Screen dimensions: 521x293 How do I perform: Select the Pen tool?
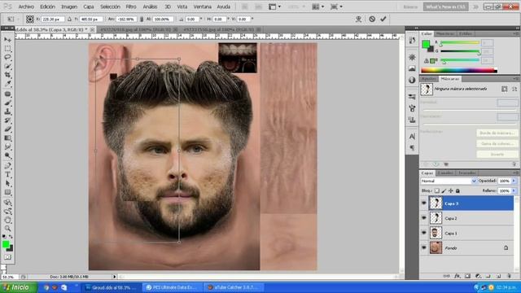(x=7, y=166)
